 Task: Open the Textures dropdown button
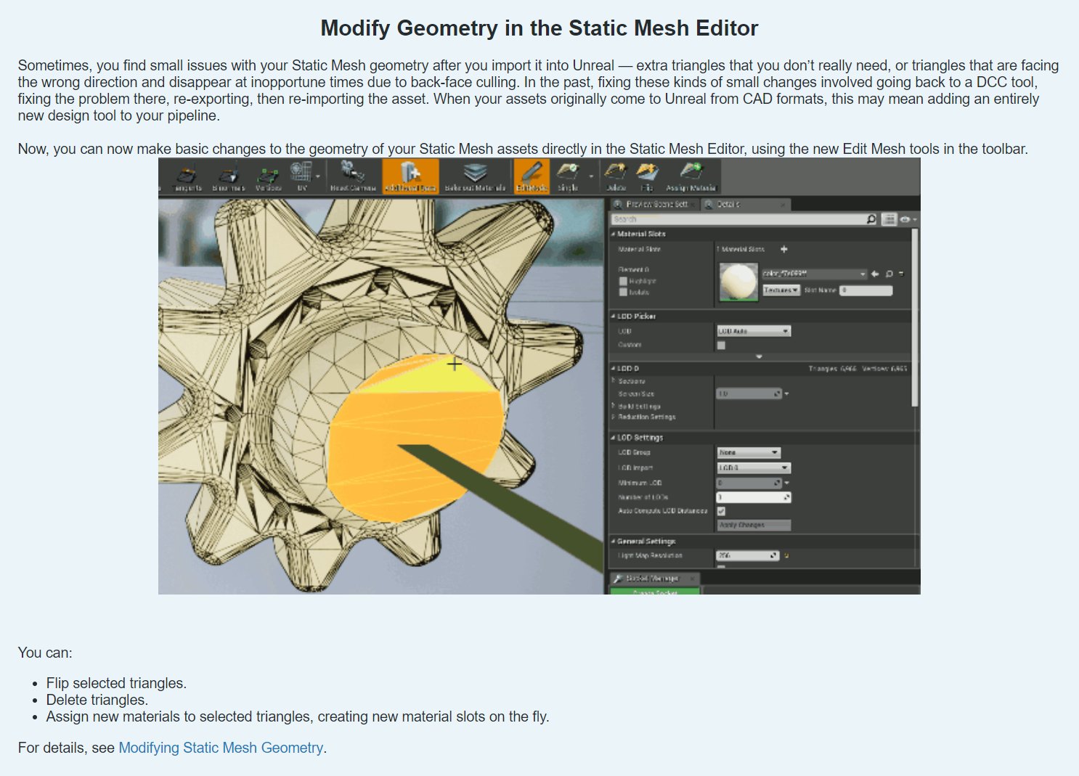pos(781,290)
